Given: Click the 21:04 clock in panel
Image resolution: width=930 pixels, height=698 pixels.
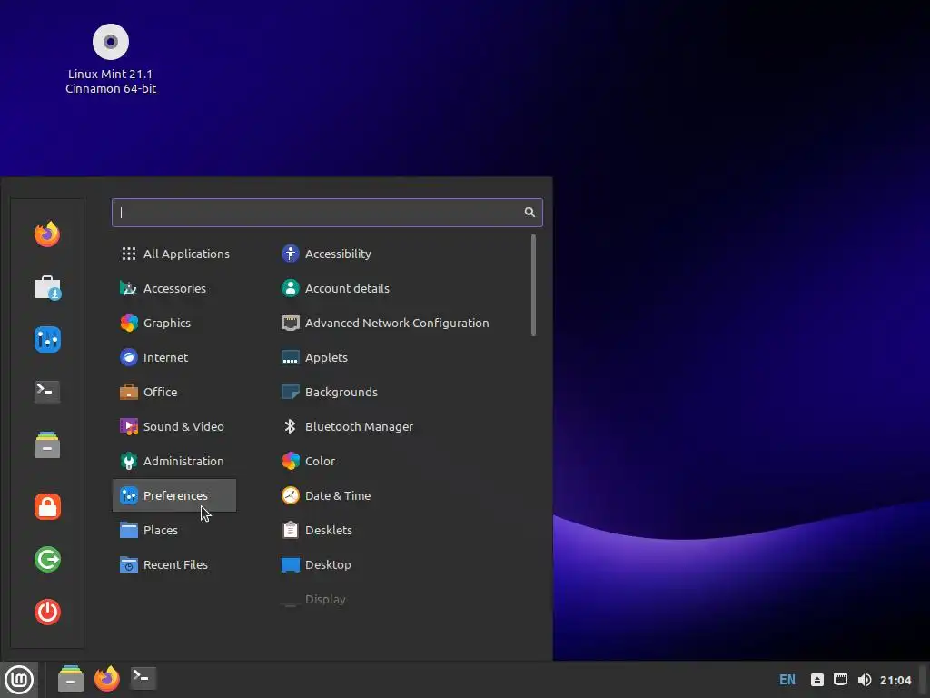Looking at the screenshot, I should 895,680.
